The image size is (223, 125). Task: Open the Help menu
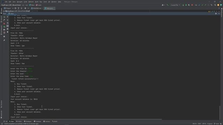click(60, 2)
